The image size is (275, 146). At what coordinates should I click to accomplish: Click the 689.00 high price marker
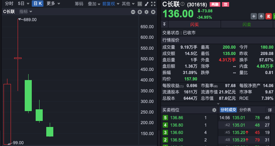(30, 20)
